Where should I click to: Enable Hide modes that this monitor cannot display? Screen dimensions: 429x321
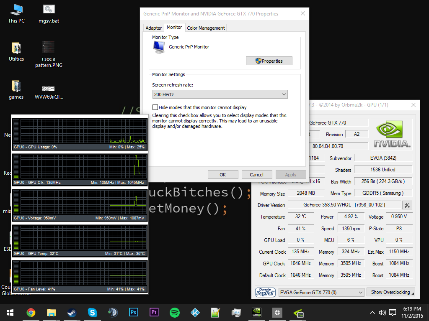click(x=155, y=107)
